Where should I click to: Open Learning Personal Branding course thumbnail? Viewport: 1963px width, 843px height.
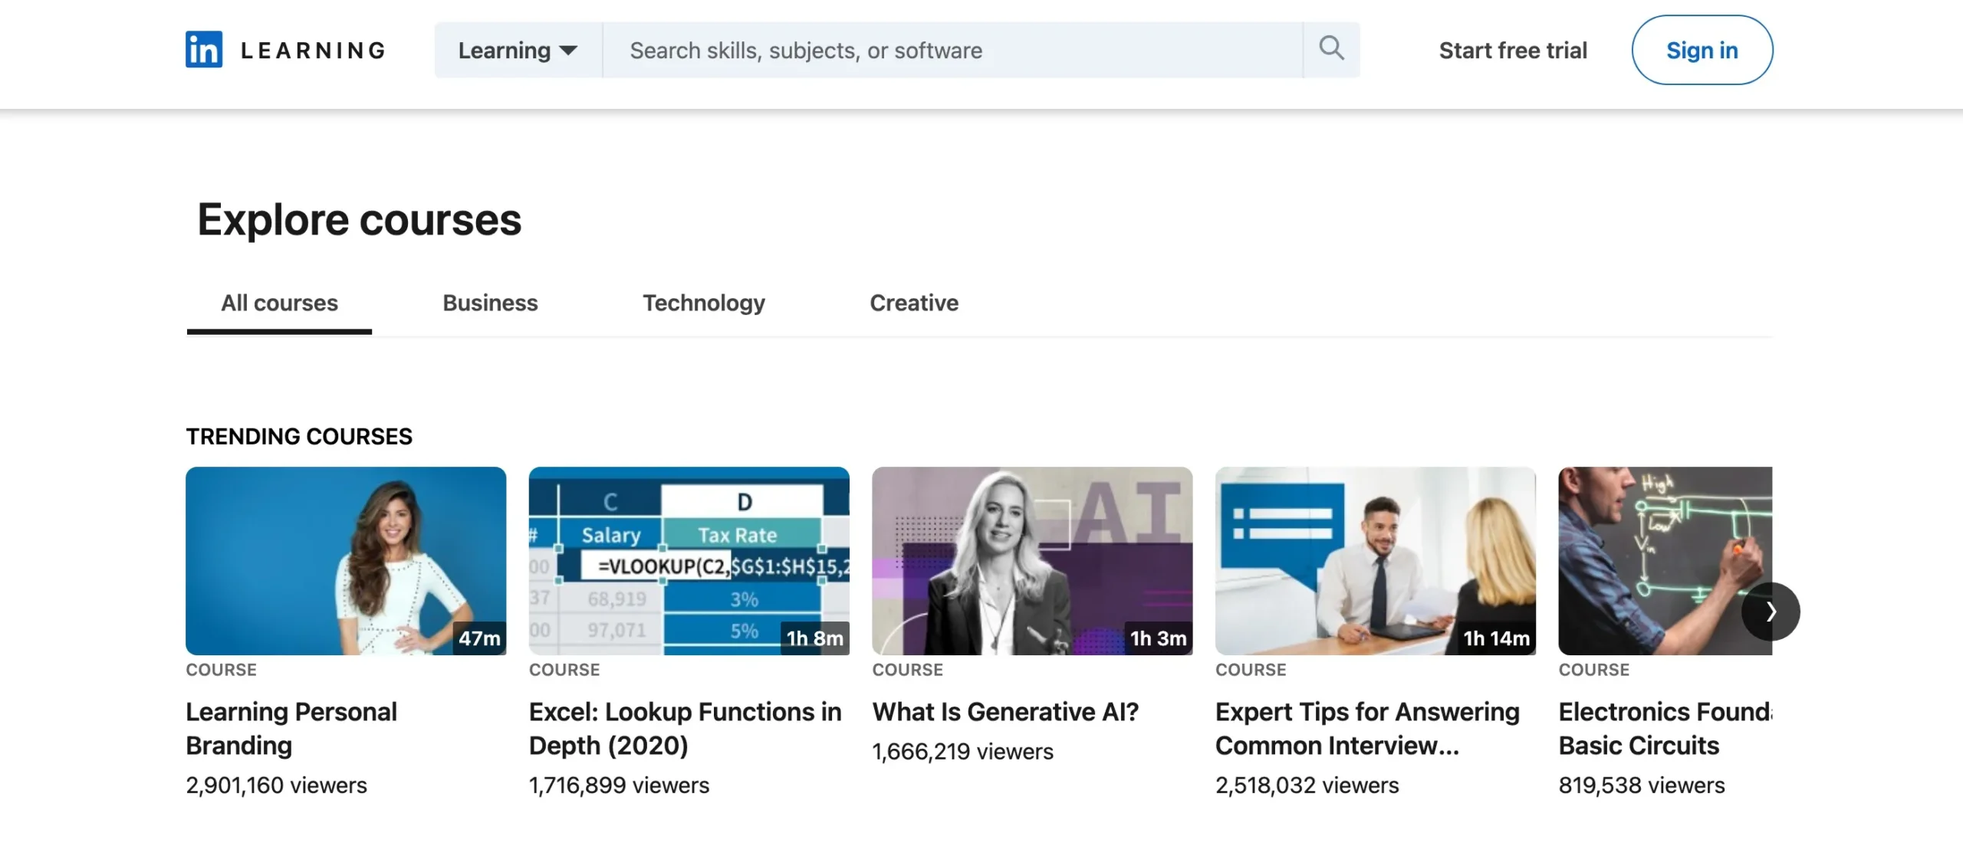pos(345,560)
